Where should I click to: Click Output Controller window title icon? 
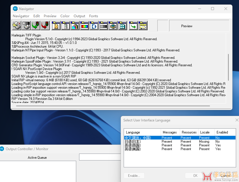click(x=2, y=149)
